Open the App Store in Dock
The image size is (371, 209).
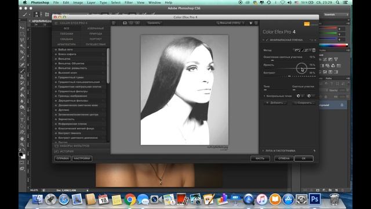tap(288, 200)
